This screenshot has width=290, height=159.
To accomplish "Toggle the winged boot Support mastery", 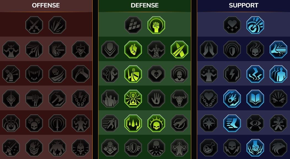I will click(232, 123).
